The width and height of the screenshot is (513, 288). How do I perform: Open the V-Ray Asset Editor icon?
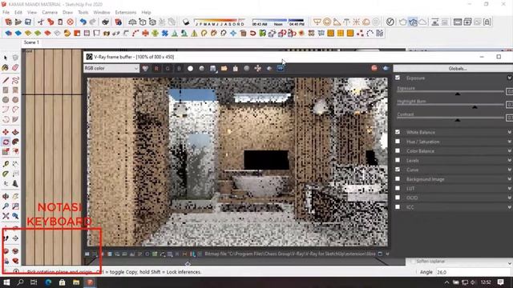pyautogui.click(x=390, y=22)
